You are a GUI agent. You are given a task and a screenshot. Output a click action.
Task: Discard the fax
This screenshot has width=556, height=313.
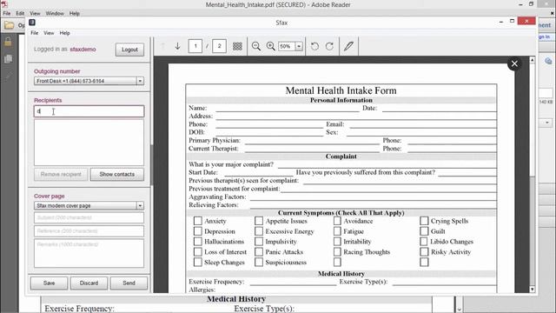point(89,283)
